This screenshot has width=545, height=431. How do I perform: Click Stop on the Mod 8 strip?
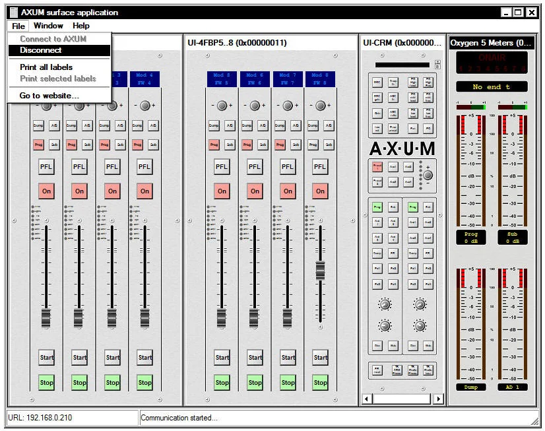coord(320,382)
